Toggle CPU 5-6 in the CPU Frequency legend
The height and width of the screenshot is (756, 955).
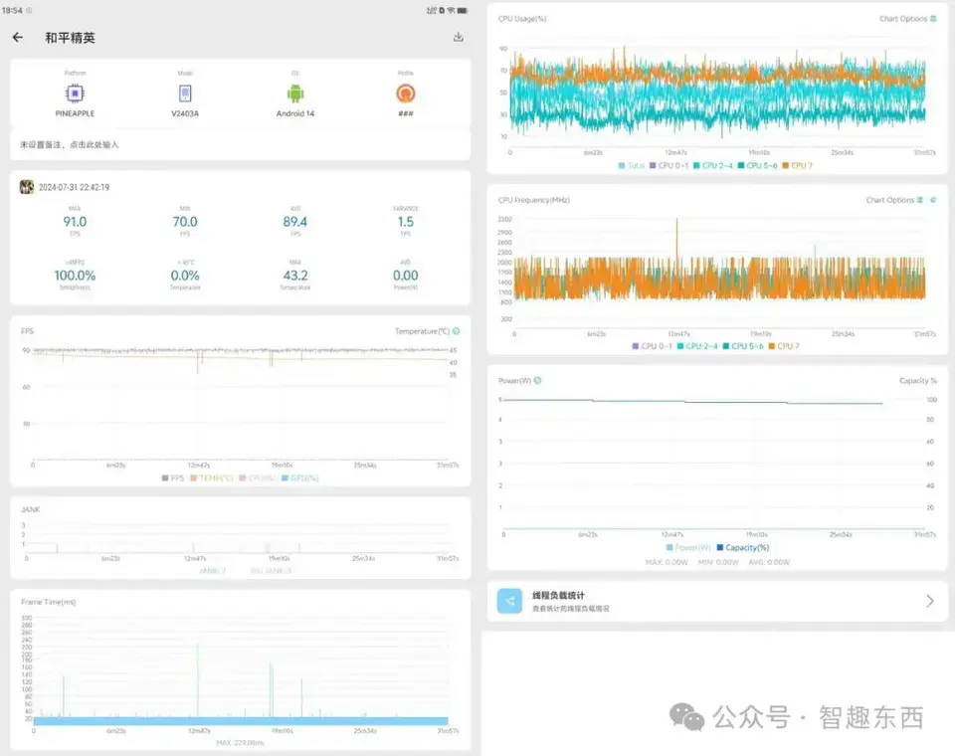point(743,346)
